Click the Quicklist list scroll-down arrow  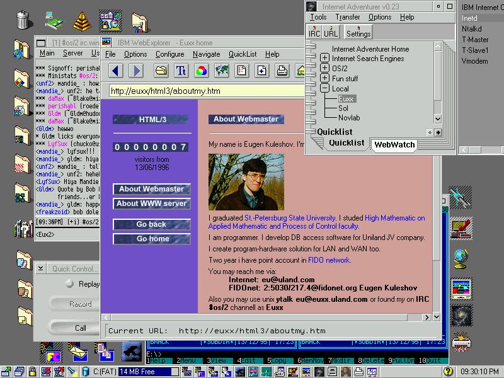(437, 118)
